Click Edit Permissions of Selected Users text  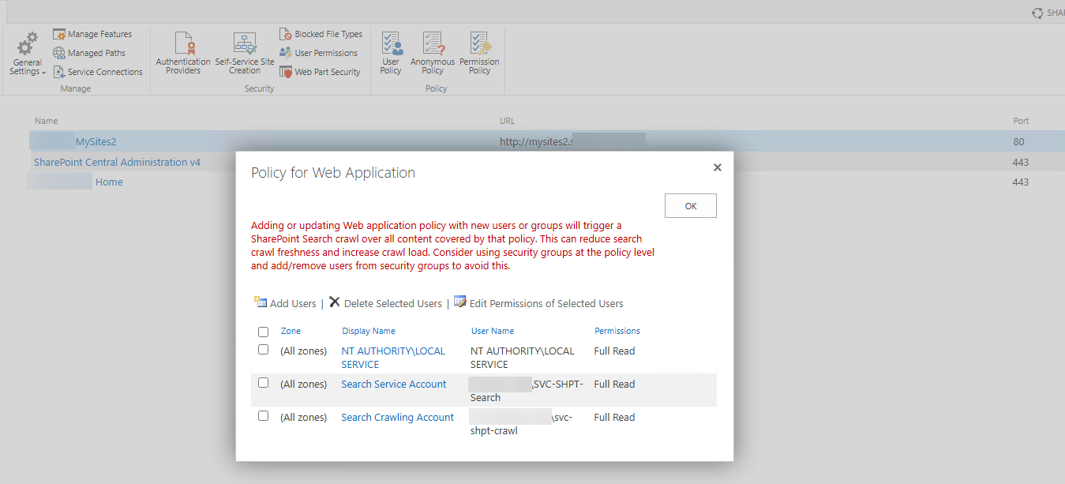(546, 304)
